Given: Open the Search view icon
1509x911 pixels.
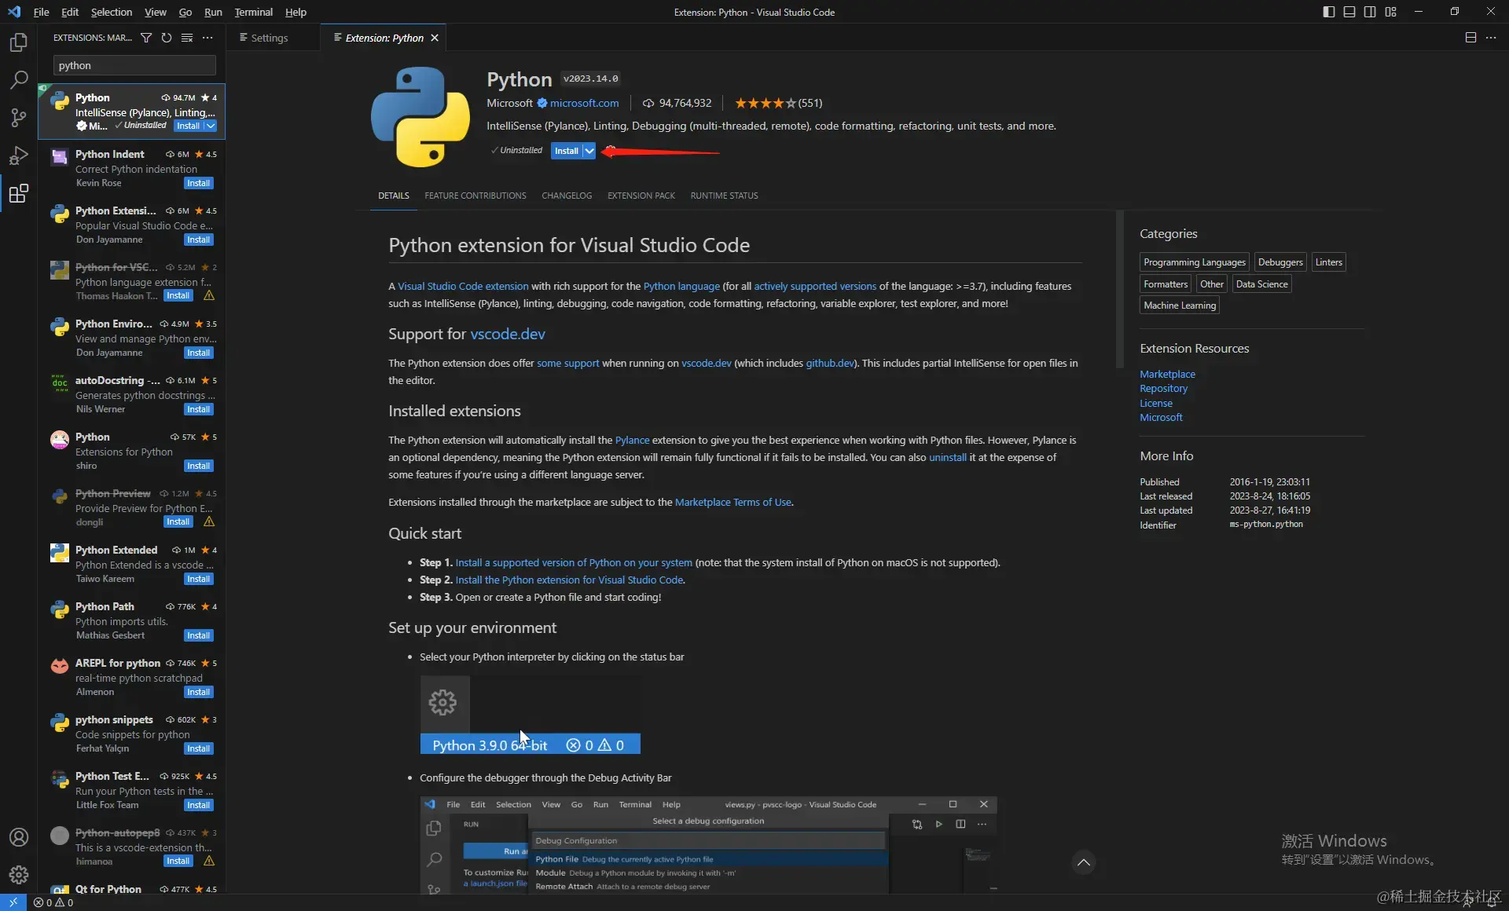Looking at the screenshot, I should click(x=19, y=79).
